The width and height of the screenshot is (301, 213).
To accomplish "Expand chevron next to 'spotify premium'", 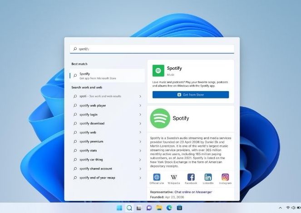I will click(140, 141).
